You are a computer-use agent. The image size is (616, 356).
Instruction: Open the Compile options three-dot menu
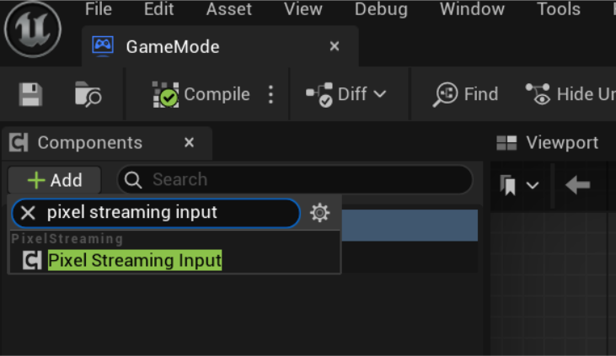(271, 94)
